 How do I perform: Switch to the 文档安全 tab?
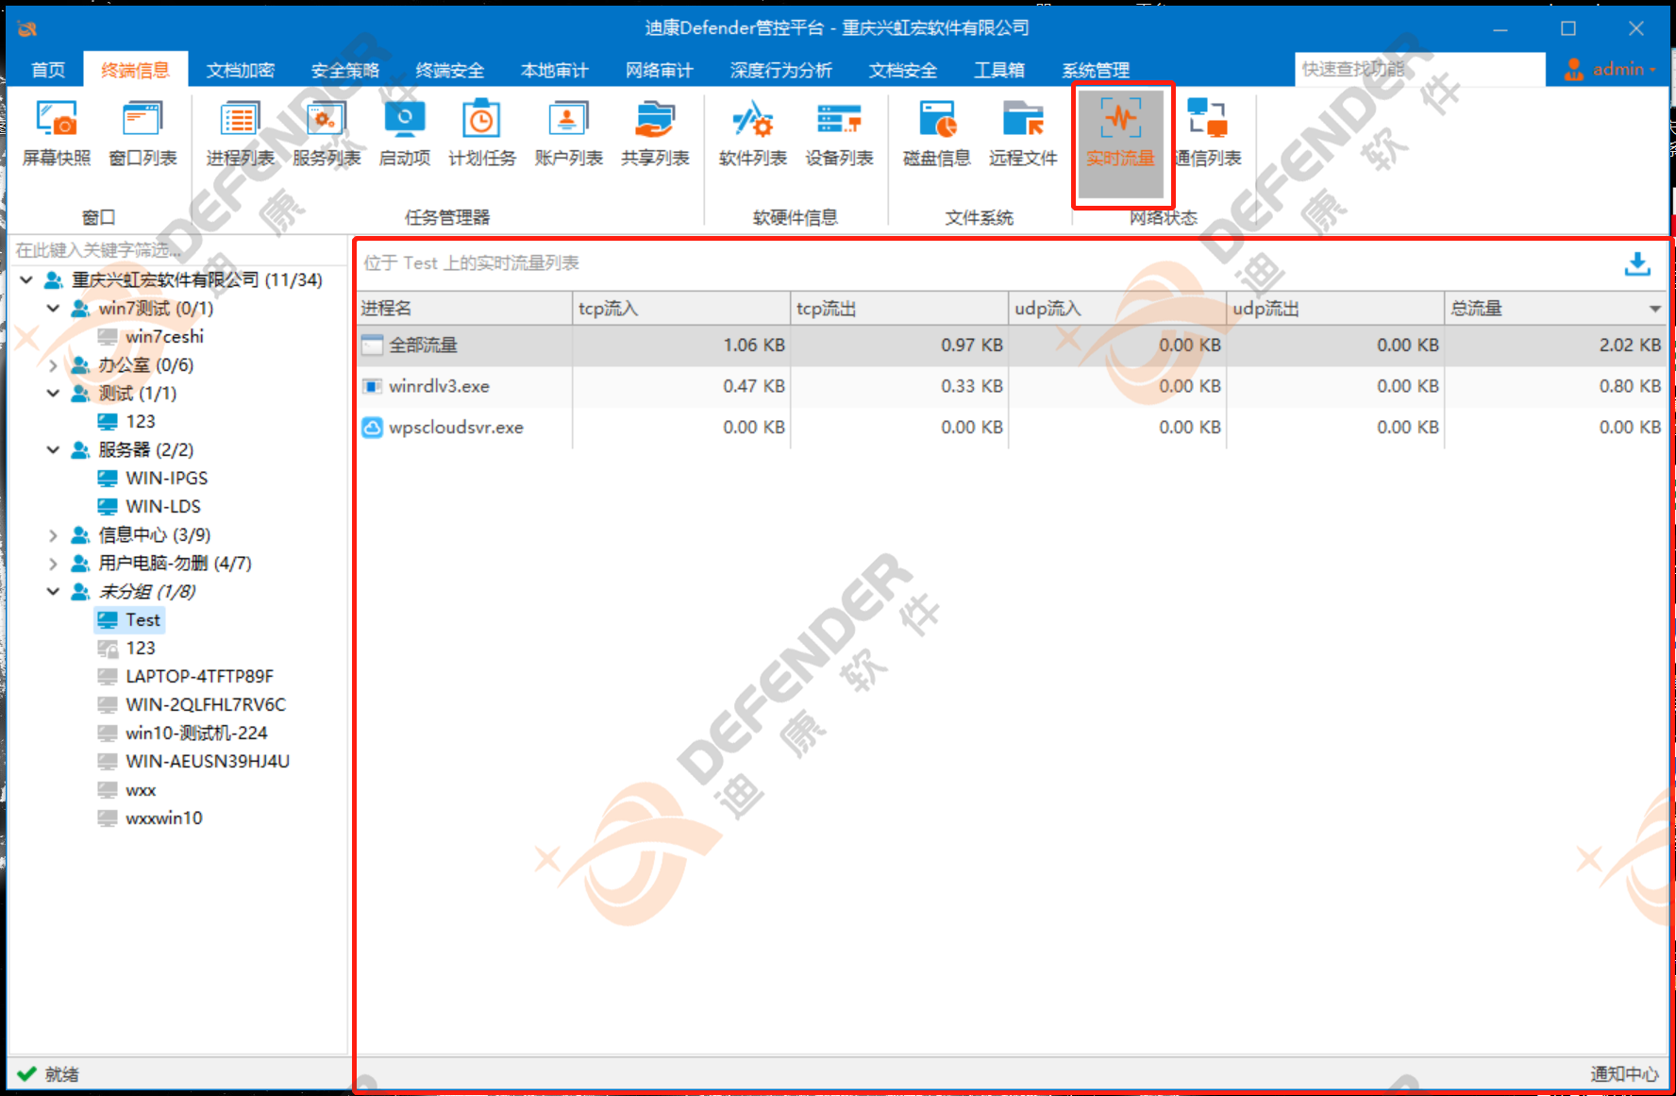tap(903, 70)
